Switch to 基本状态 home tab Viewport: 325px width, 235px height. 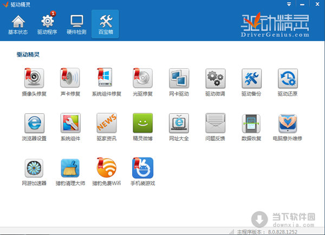point(18,25)
